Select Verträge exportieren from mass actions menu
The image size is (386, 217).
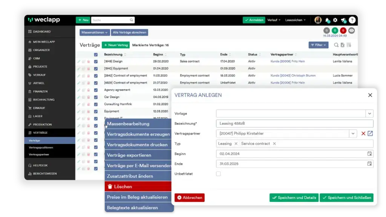pyautogui.click(x=129, y=155)
